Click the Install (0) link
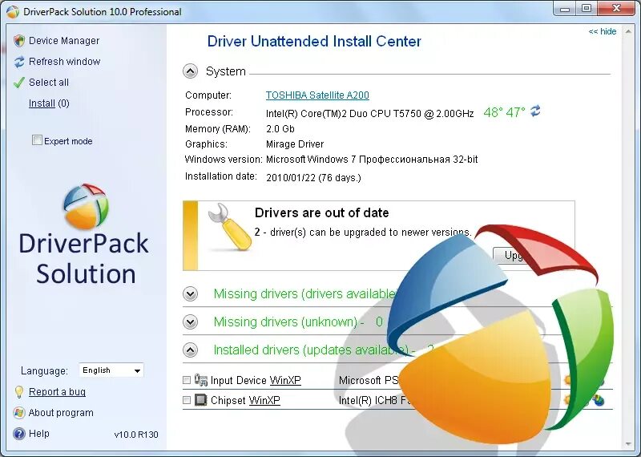Viewport: 641px width, 457px height. pyautogui.click(x=49, y=103)
